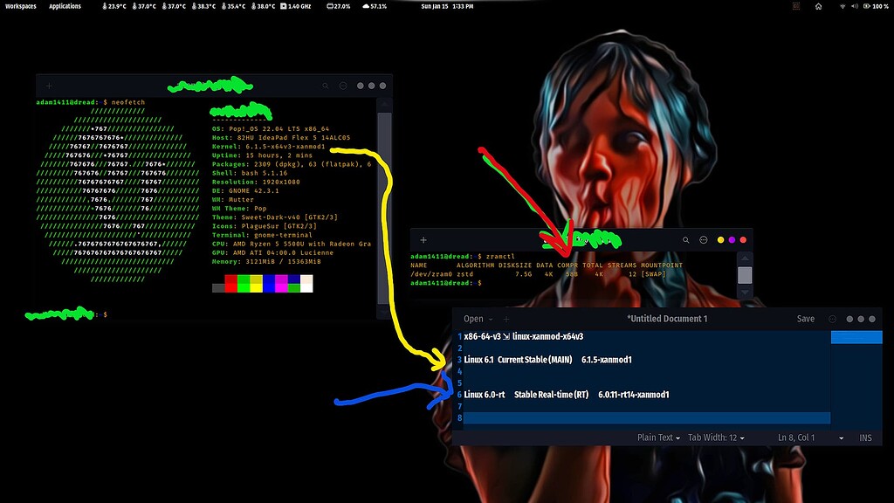Open the recent files dropdown next to Open
Image resolution: width=894 pixels, height=503 pixels.
492,317
